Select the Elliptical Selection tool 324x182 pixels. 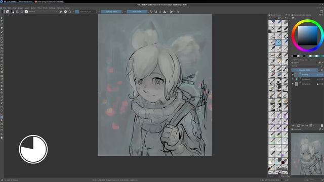point(2,110)
